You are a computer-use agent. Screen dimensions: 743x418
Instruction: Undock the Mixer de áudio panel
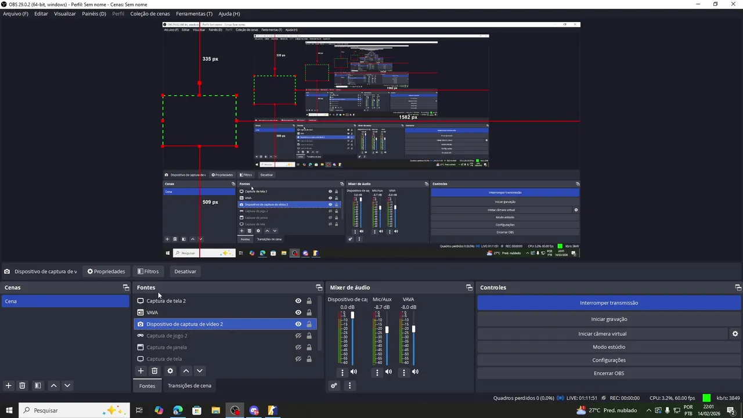click(x=469, y=287)
